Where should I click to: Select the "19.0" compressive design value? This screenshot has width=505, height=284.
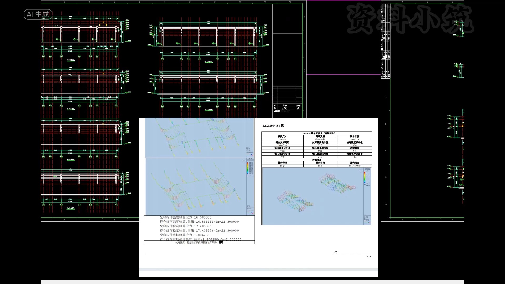(x=282, y=157)
